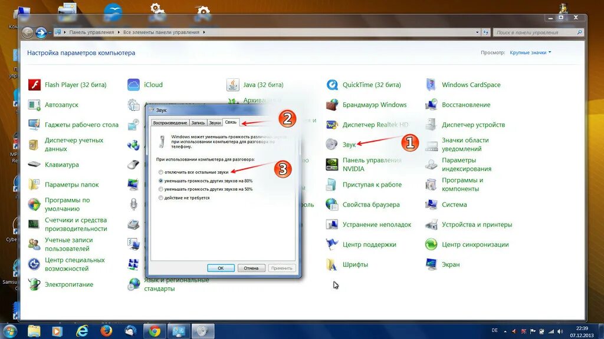The image size is (604, 339).
Task: Open Google Chrome from taskbar
Action: pyautogui.click(x=155, y=331)
